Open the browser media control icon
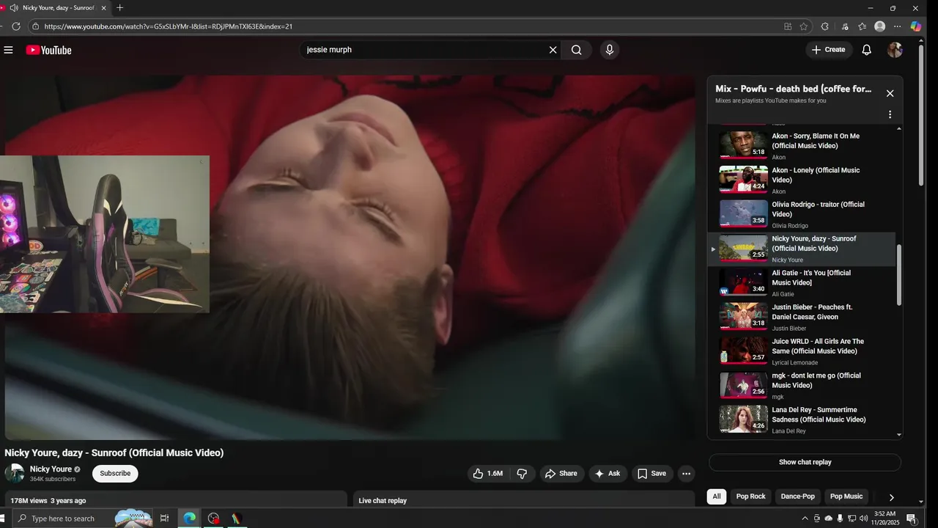The image size is (938, 528). click(845, 26)
